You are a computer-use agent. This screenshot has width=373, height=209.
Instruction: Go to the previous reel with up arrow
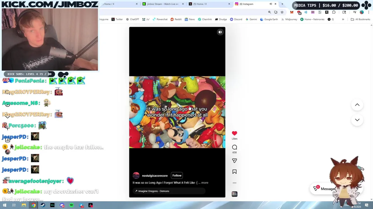(357, 105)
